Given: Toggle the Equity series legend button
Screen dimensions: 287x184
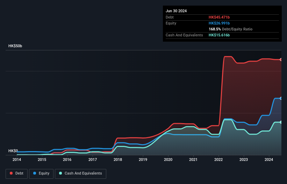Looking at the screenshot, I should coord(41,174).
